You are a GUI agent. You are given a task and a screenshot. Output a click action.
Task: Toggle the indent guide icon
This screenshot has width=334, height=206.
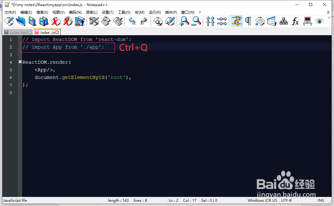[260, 21]
